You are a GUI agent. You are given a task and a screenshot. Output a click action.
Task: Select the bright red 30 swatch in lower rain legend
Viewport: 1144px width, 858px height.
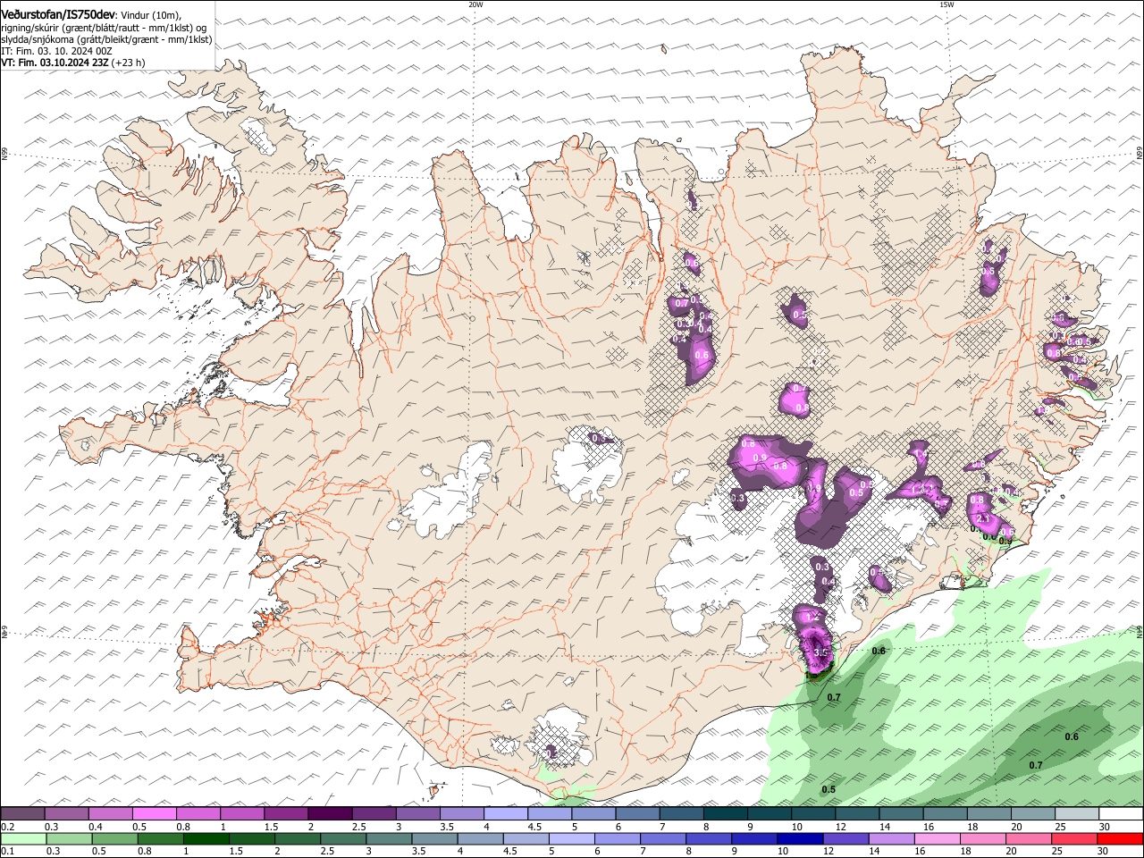click(1120, 839)
